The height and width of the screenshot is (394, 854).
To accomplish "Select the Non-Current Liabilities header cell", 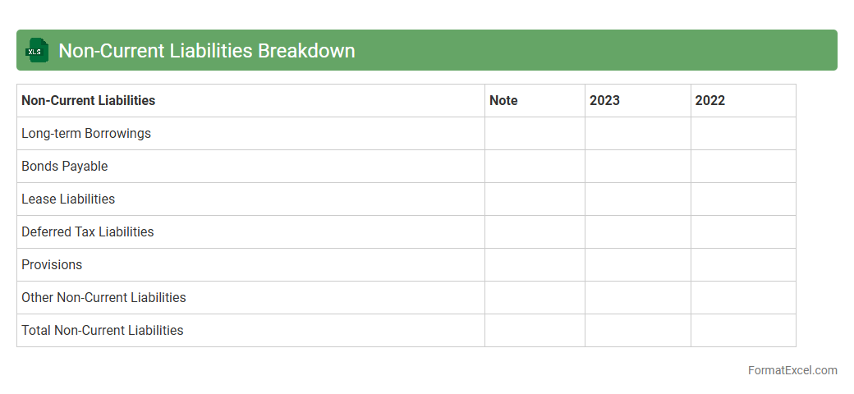I will pyautogui.click(x=88, y=101).
